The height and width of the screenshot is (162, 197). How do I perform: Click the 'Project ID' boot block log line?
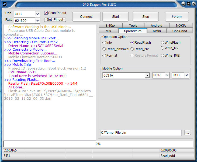[x=47, y=68]
